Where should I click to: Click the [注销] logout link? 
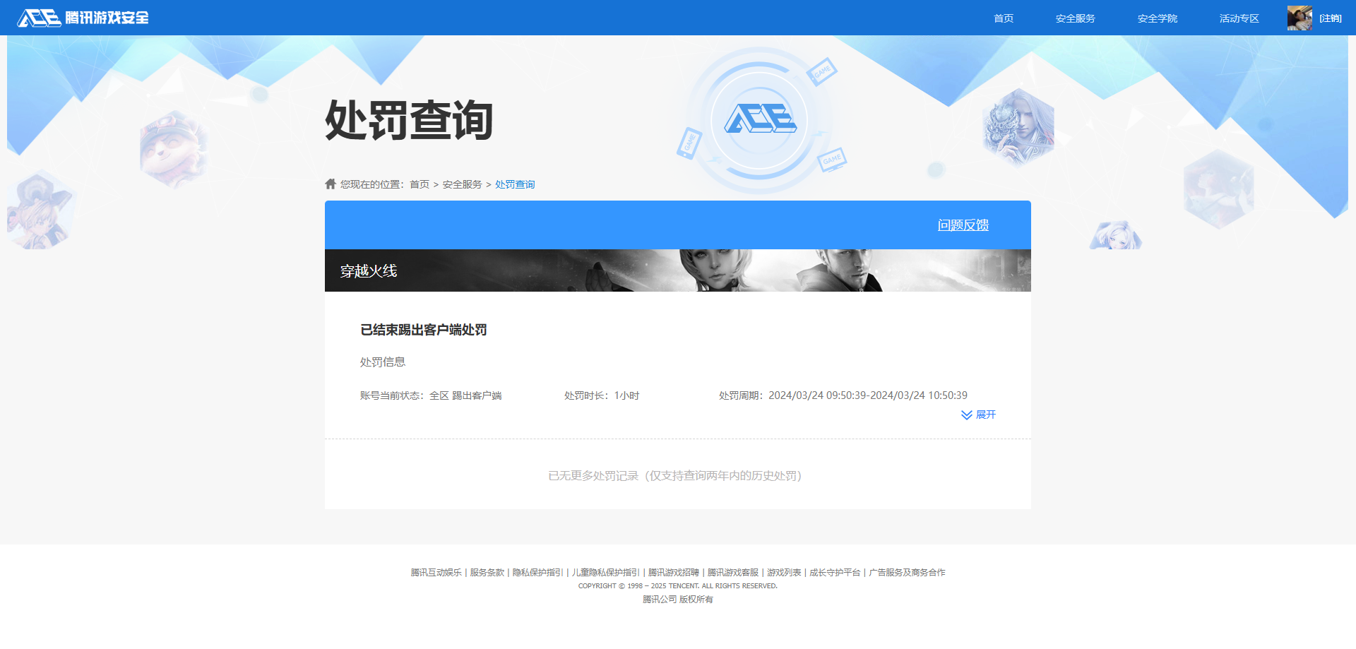pos(1331,18)
